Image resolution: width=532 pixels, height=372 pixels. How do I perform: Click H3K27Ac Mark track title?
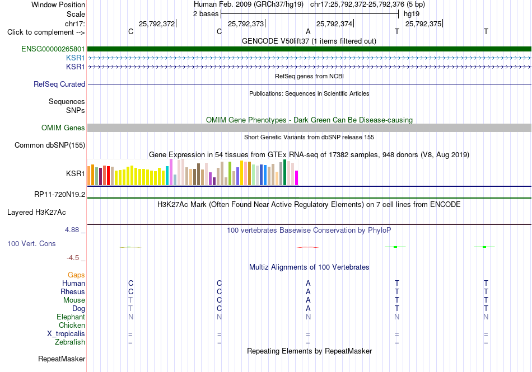(309, 205)
